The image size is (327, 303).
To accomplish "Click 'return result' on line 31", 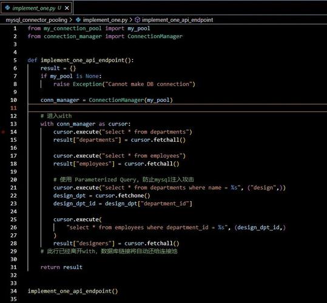I will [x=61, y=267].
